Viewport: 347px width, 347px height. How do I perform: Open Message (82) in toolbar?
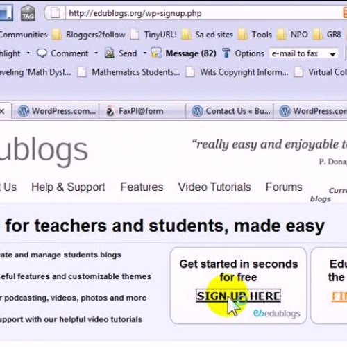pyautogui.click(x=183, y=53)
